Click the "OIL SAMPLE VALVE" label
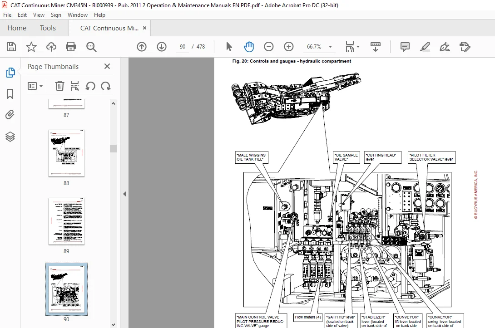 (346, 157)
